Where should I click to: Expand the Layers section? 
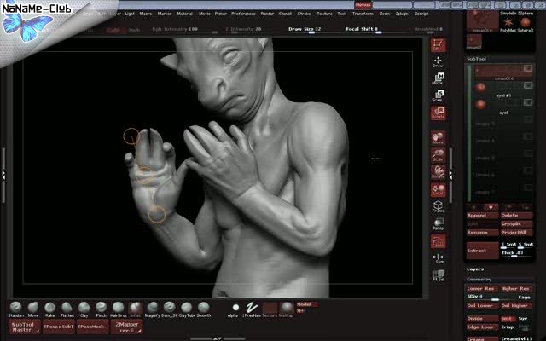[476, 269]
